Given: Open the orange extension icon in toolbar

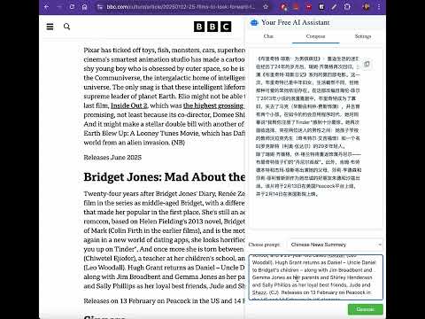Looking at the screenshot, I should [296, 7].
